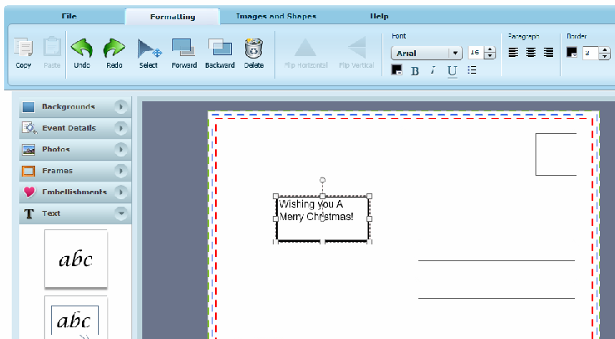Image resolution: width=615 pixels, height=339 pixels.
Task: Select the Text sidebar label
Action: [51, 213]
